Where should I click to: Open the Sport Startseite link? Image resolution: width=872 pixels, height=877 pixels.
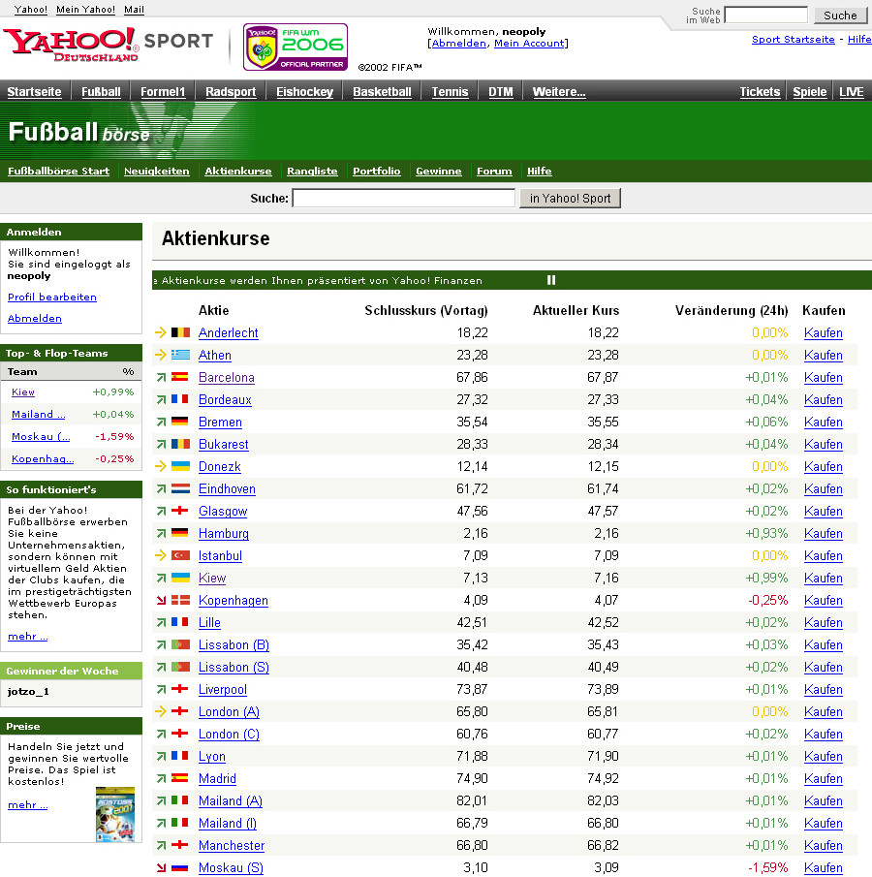click(x=794, y=39)
